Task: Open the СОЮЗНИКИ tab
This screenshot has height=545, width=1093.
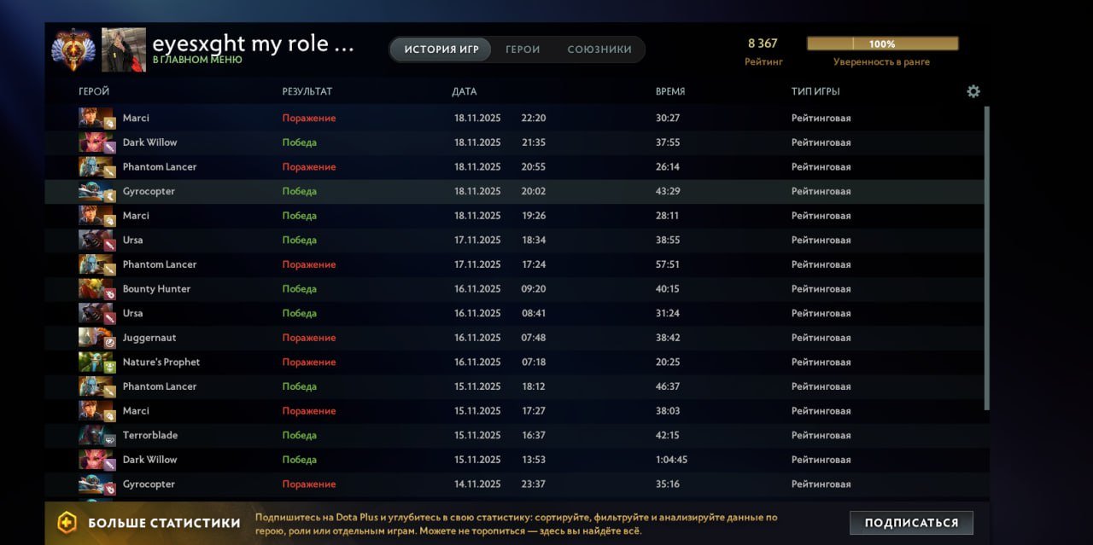Action: [x=599, y=49]
